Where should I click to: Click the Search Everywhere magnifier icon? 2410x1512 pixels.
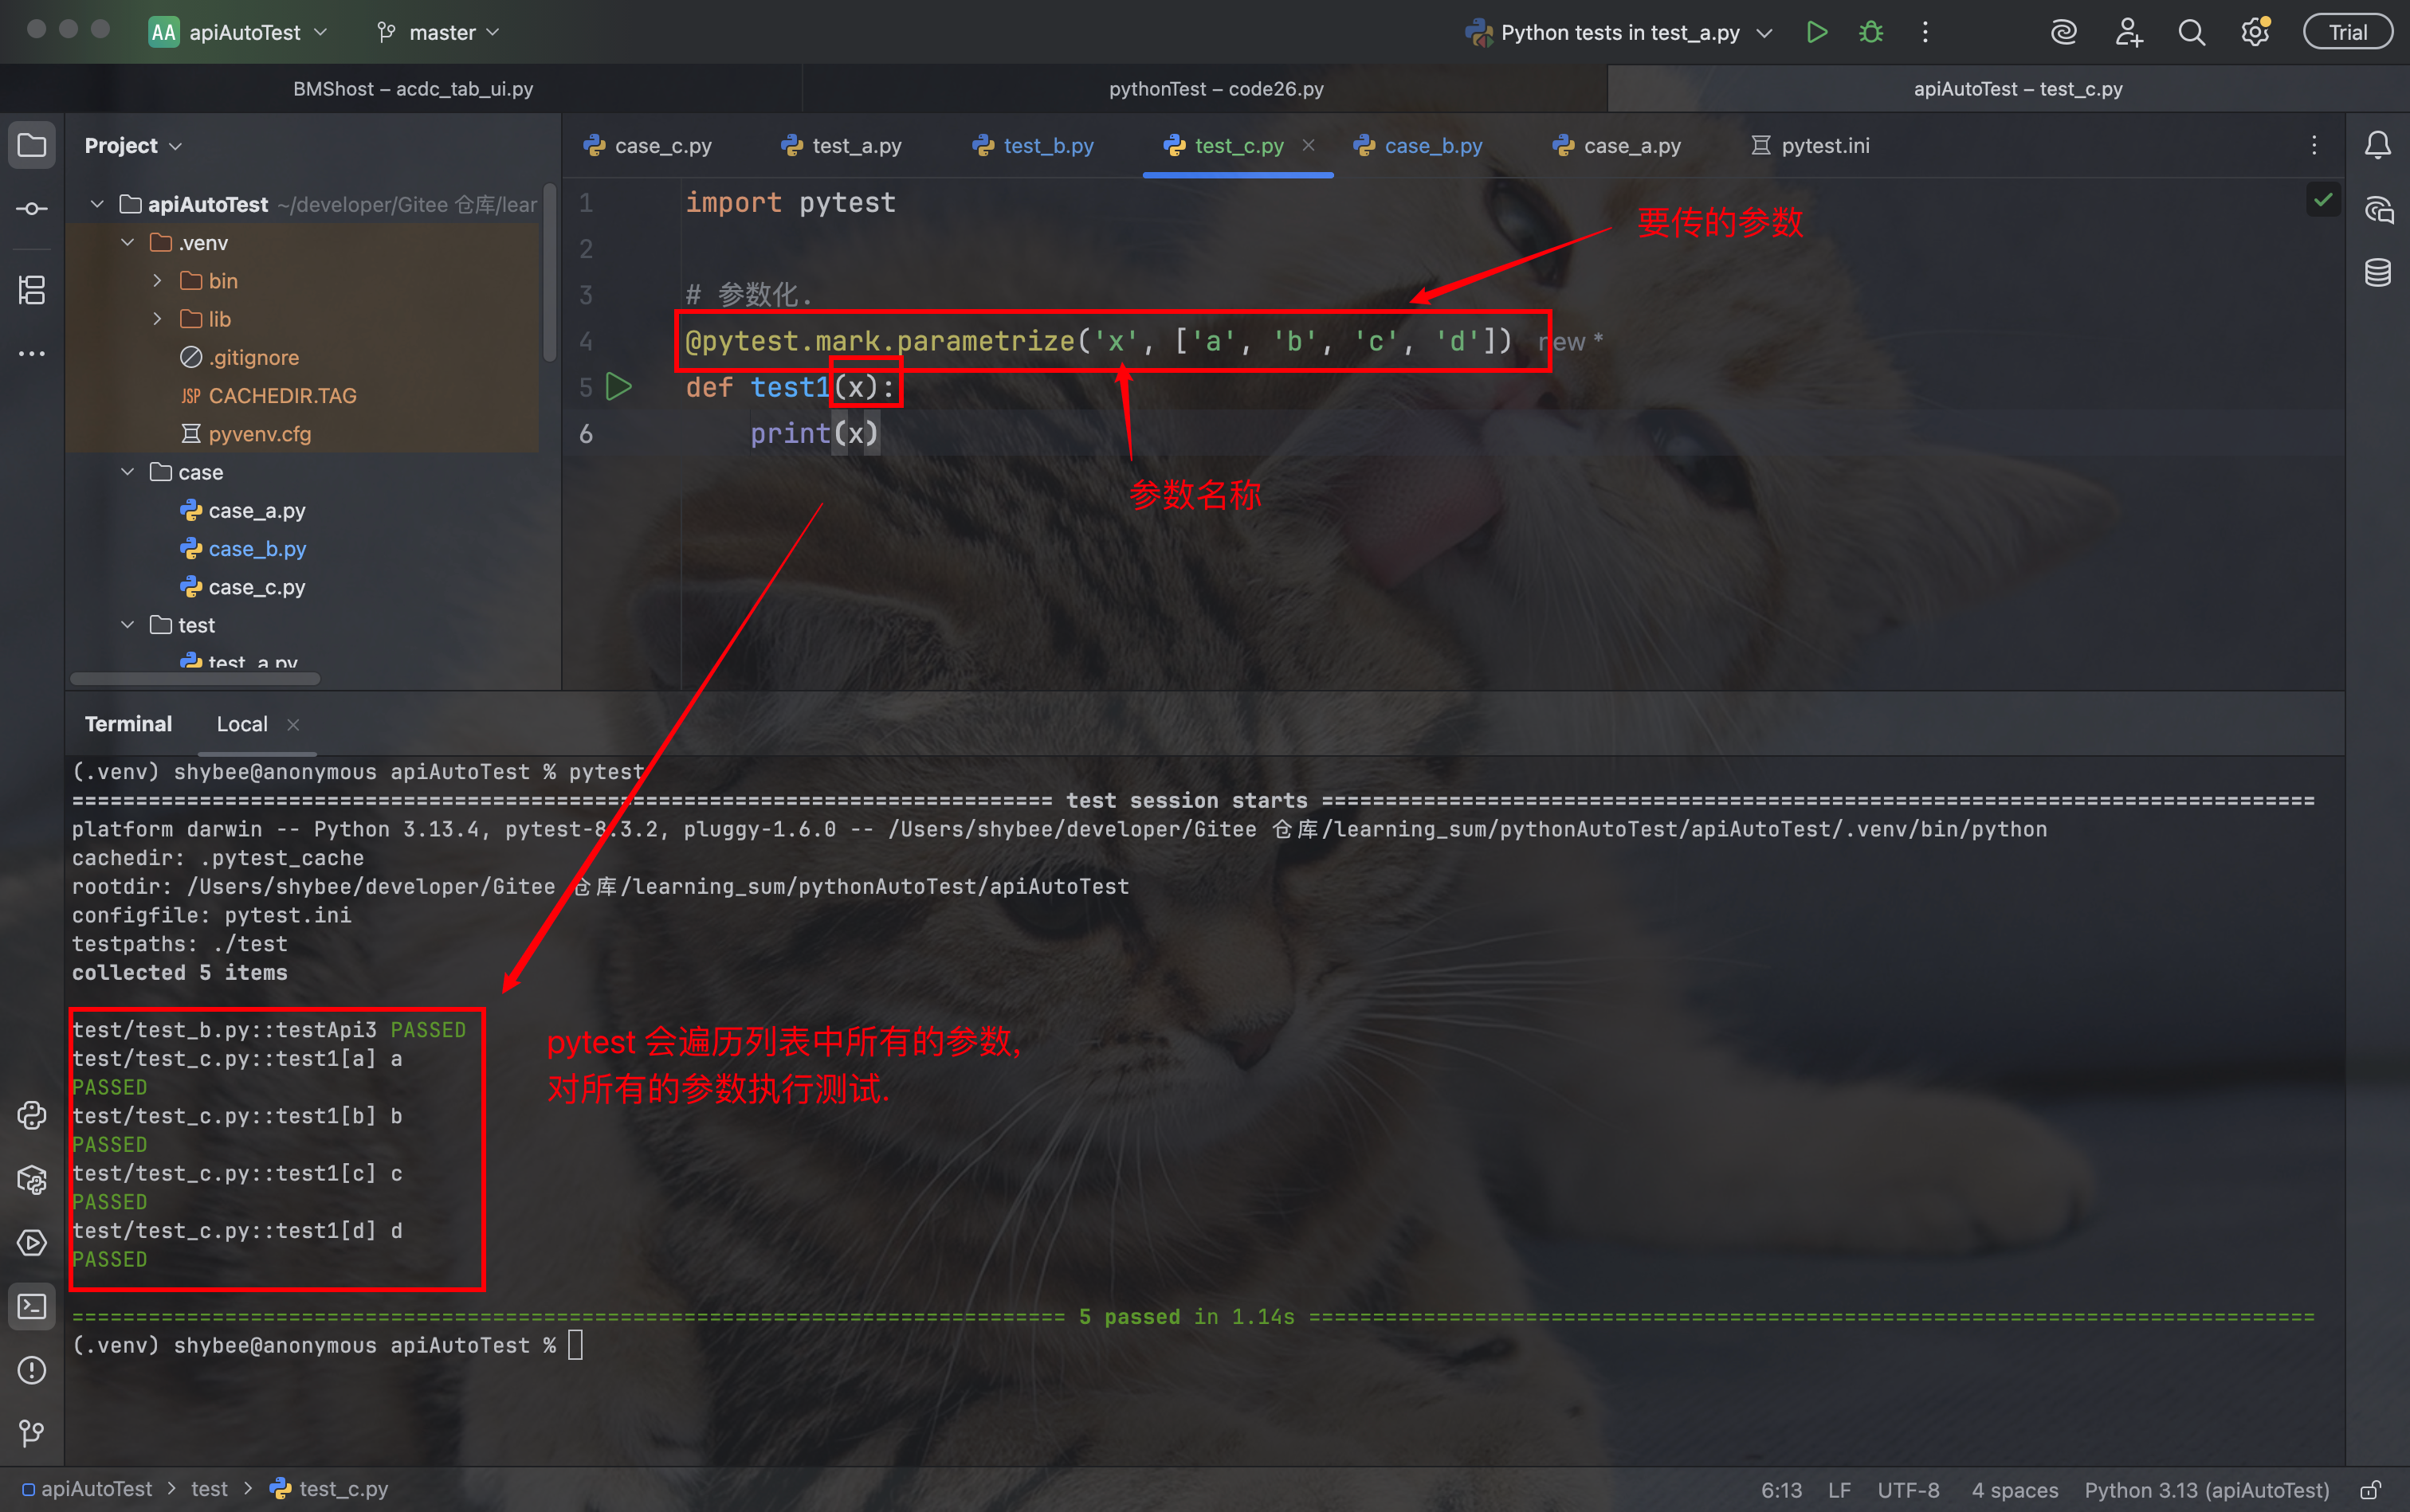tap(2191, 32)
